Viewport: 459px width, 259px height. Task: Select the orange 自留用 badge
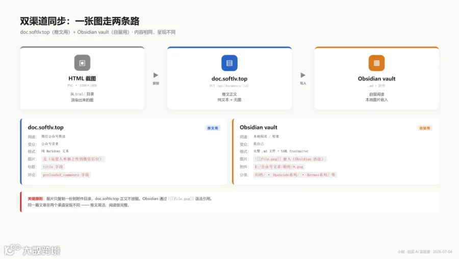pyautogui.click(x=424, y=128)
